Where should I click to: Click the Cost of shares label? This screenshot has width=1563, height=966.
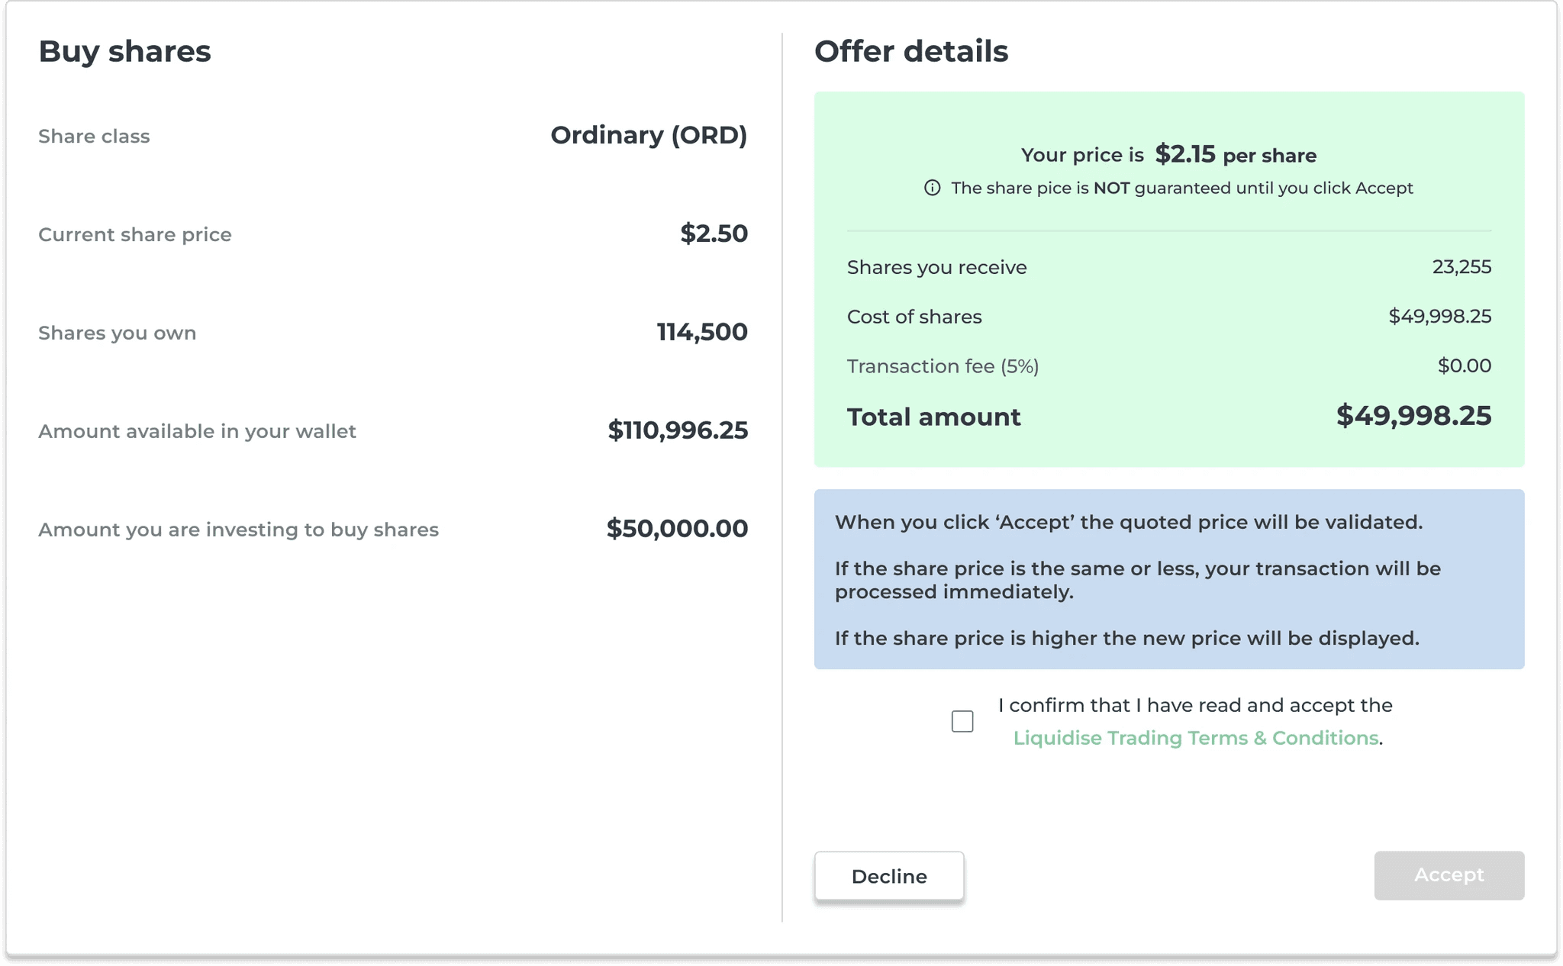click(x=914, y=317)
